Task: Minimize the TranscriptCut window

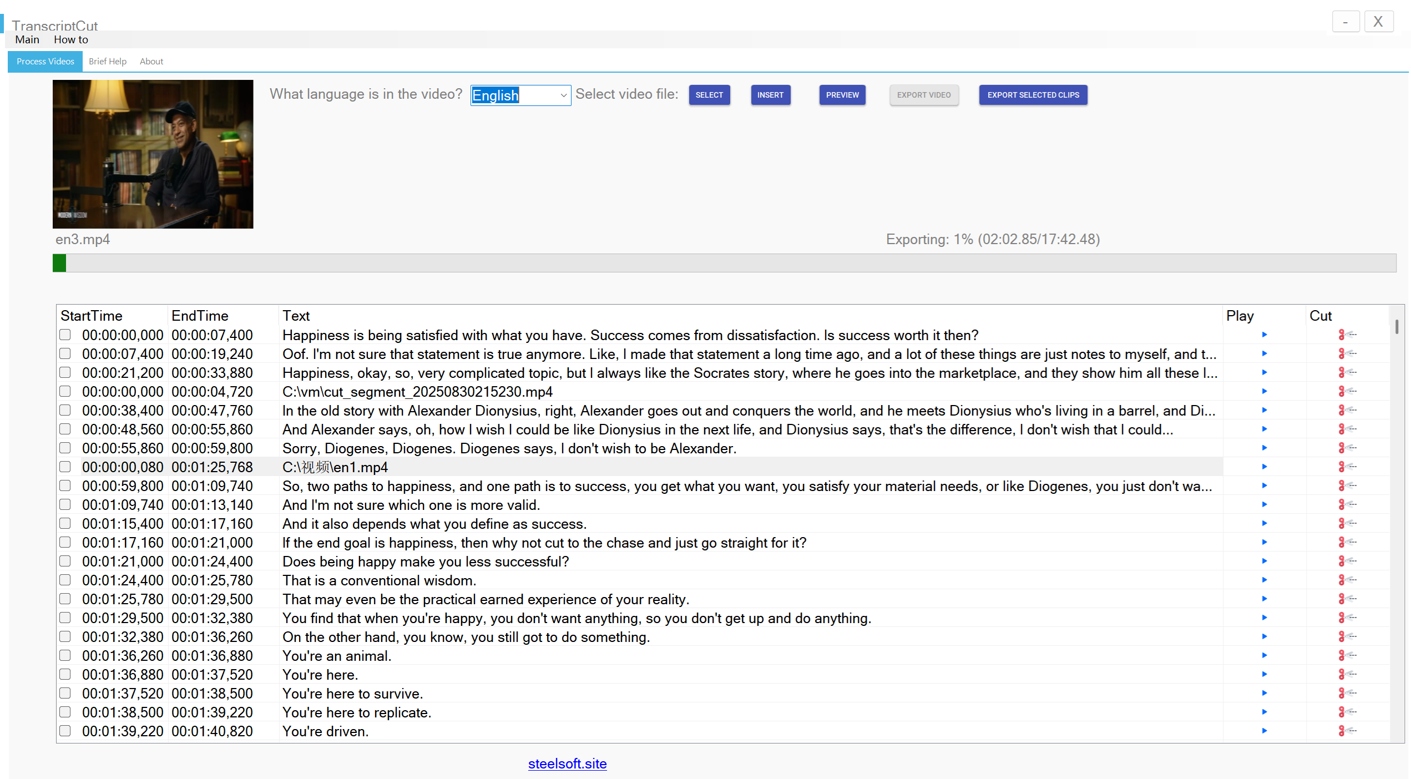Action: (1346, 22)
